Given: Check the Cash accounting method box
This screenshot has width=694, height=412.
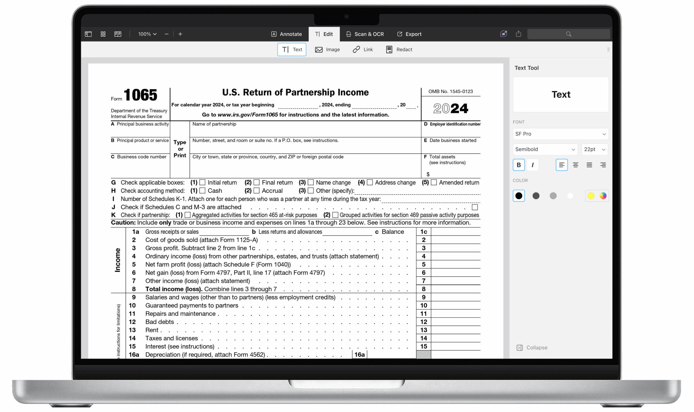Looking at the screenshot, I should pos(203,191).
